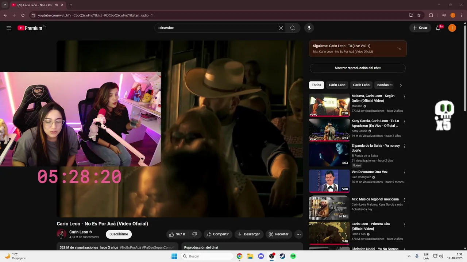
Task: Open the Carin Leon channel avatar
Action: 62,234
